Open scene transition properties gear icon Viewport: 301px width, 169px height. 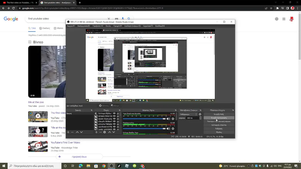[x=200, y=114]
